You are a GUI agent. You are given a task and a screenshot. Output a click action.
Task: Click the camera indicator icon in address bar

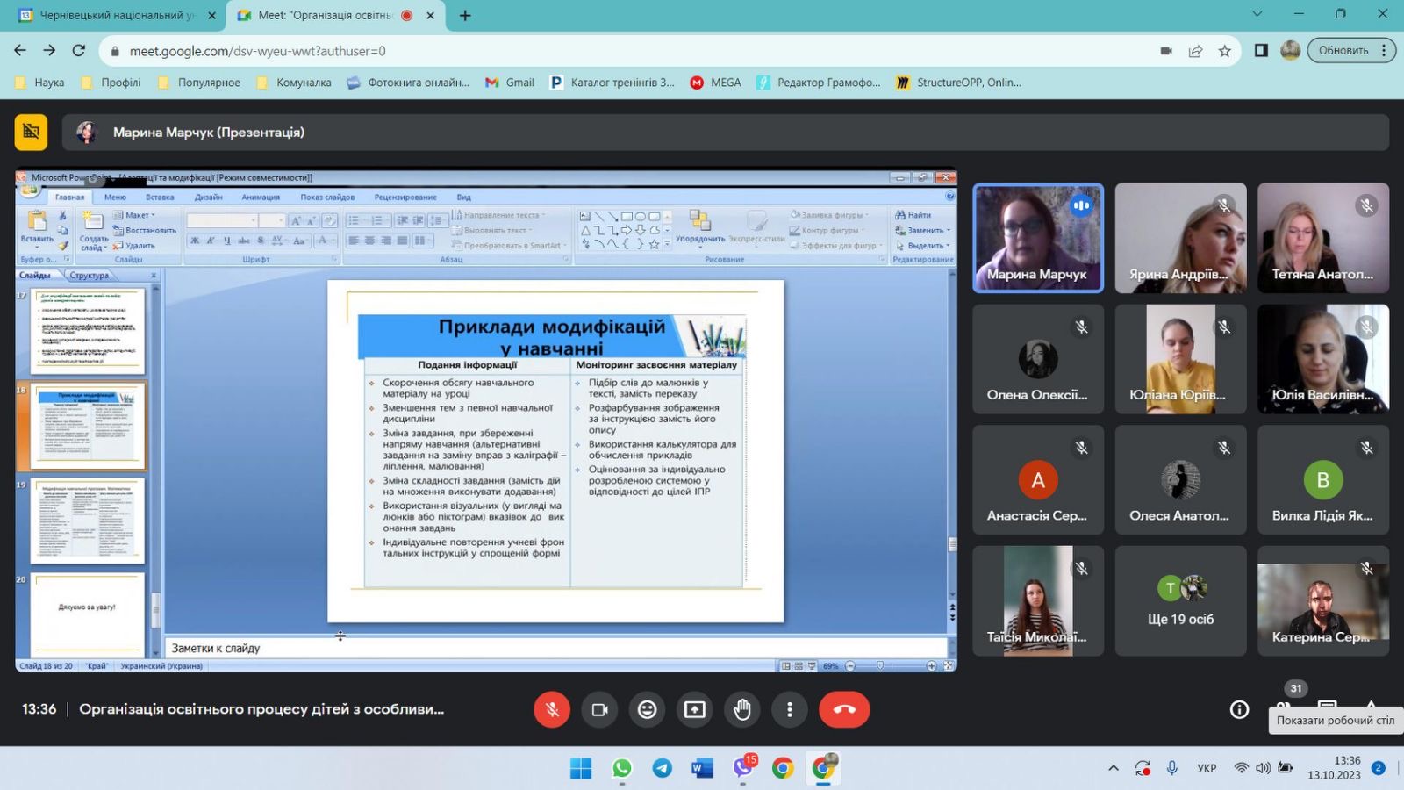point(1166,51)
